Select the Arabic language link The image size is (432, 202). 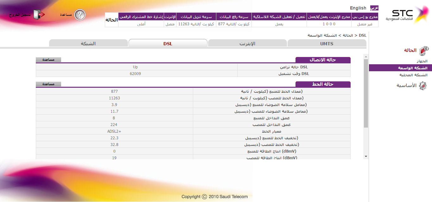click(x=374, y=8)
